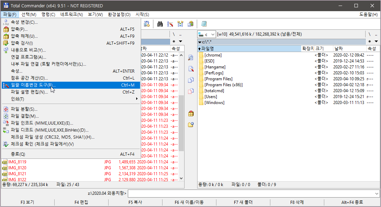Click the Pack files icon in middle bar
381x207 pixels.
click(x=191, y=113)
